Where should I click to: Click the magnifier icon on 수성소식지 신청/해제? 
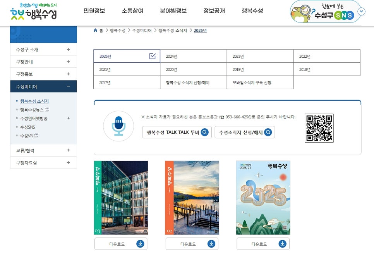268,132
